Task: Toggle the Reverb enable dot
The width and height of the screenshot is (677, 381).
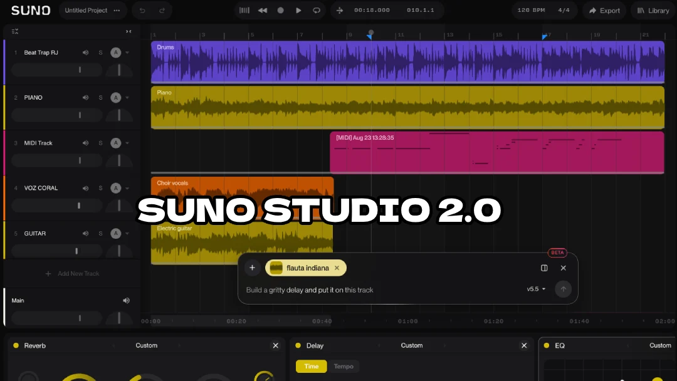Action: coord(16,346)
